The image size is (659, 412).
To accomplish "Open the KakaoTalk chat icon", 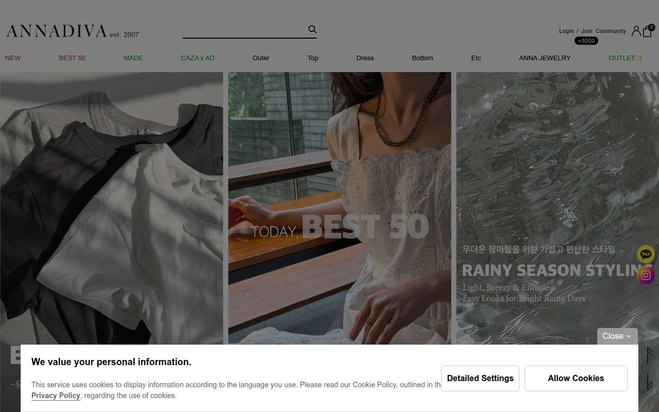I will click(x=646, y=254).
